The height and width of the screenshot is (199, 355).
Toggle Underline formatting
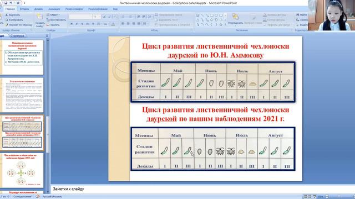coord(82,24)
